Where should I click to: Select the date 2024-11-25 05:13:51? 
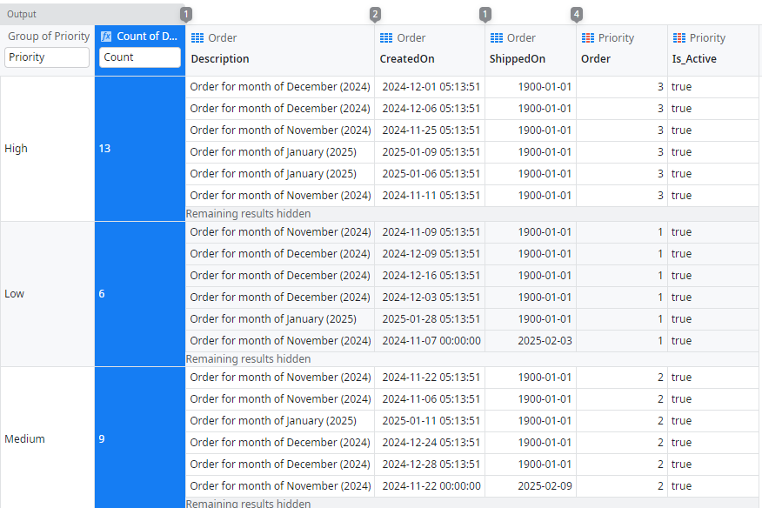pyautogui.click(x=431, y=130)
